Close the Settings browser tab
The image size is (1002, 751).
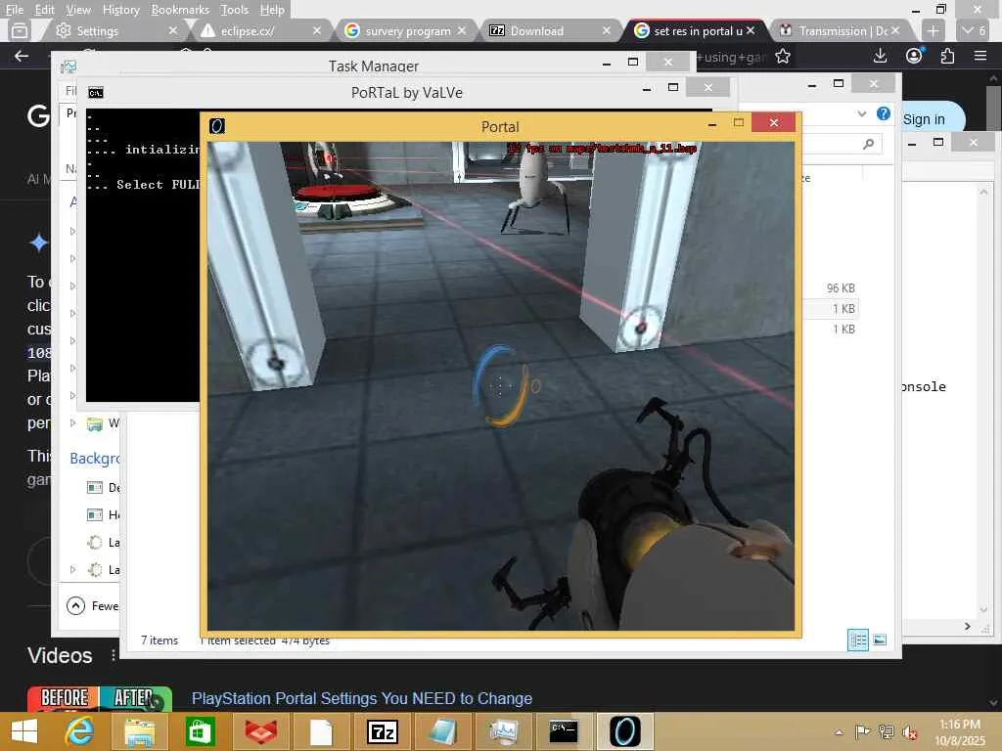[x=172, y=30]
